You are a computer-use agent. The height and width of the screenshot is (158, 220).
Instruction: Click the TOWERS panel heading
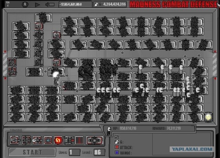click(16, 130)
